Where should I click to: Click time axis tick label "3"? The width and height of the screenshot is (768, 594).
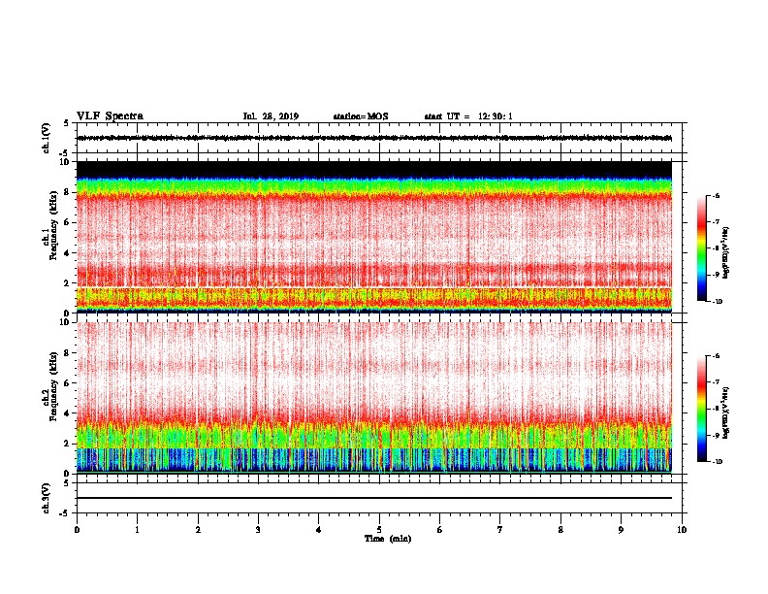coord(258,530)
